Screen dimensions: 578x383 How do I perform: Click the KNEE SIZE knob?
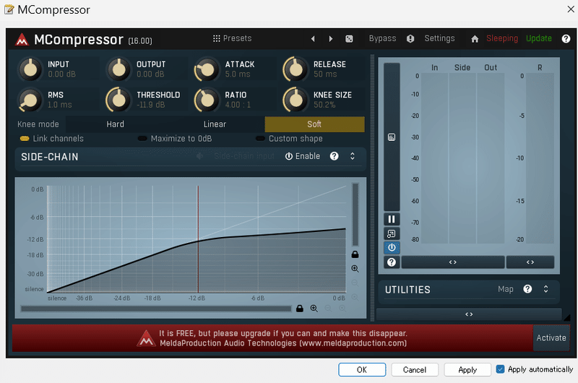[x=296, y=100]
